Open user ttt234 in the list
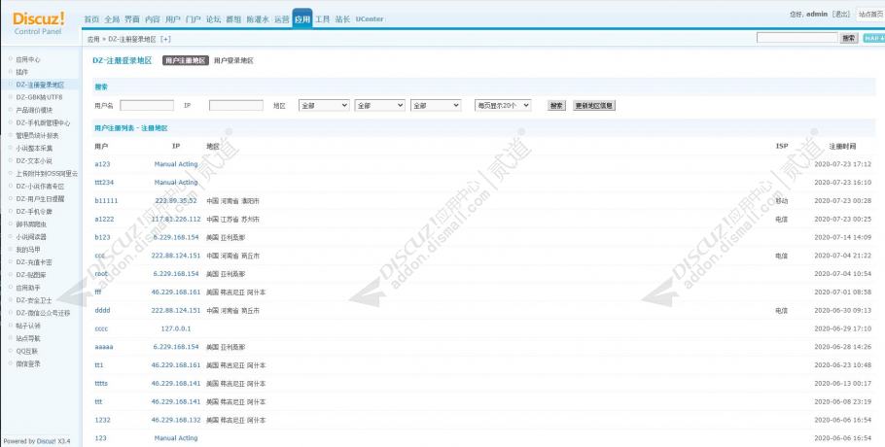Screen dimensions: 885x447 104,182
